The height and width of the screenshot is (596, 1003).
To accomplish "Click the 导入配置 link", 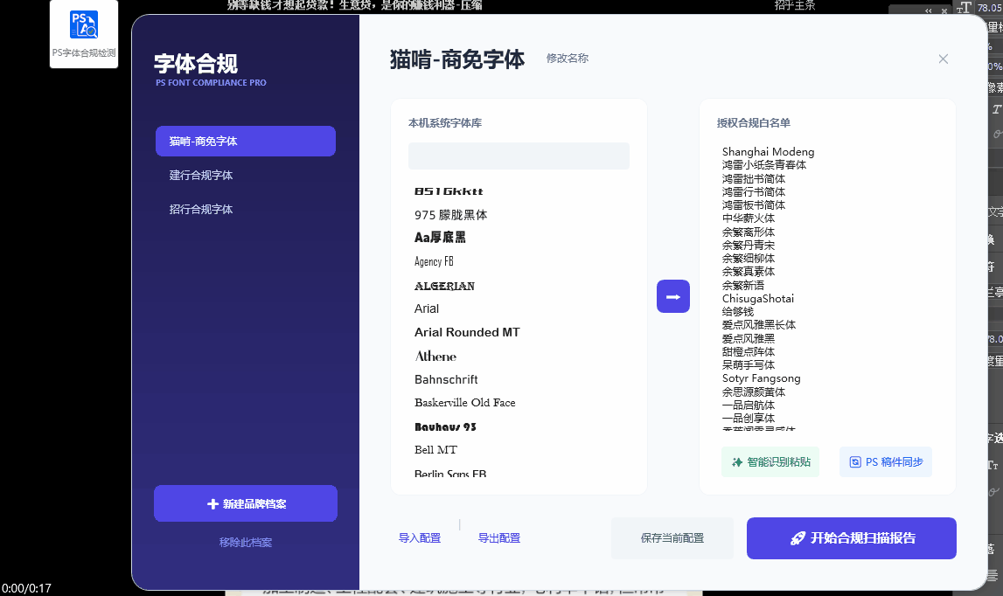I will pyautogui.click(x=420, y=538).
